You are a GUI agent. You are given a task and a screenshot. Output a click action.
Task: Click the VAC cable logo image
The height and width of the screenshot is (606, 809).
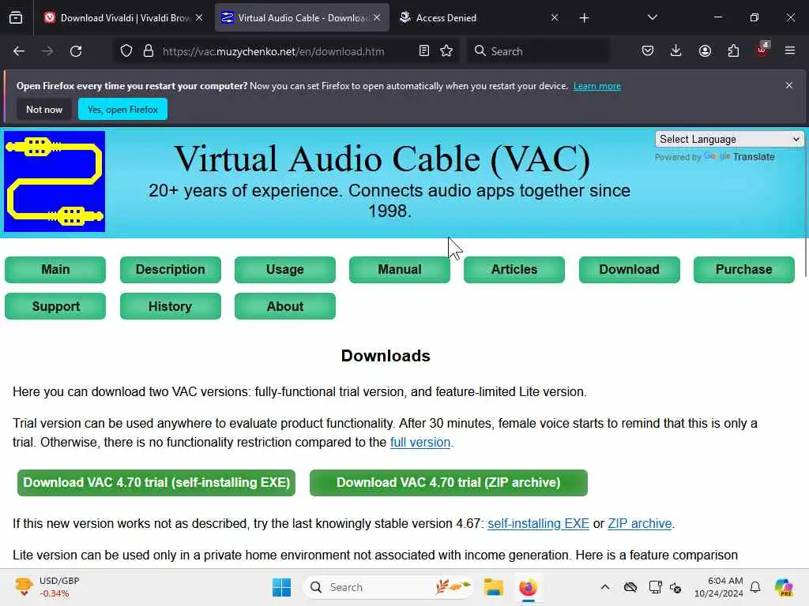coord(55,181)
